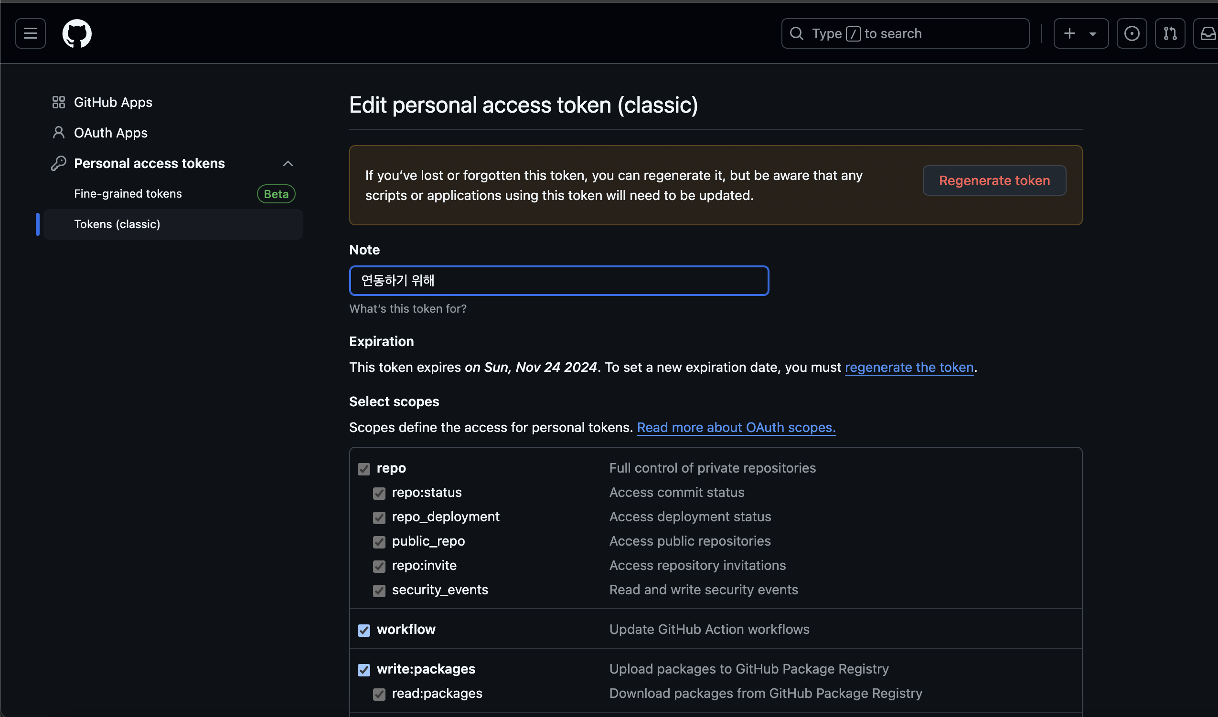This screenshot has width=1218, height=717.
Task: Uncheck the workflow scope checkbox
Action: coord(364,630)
